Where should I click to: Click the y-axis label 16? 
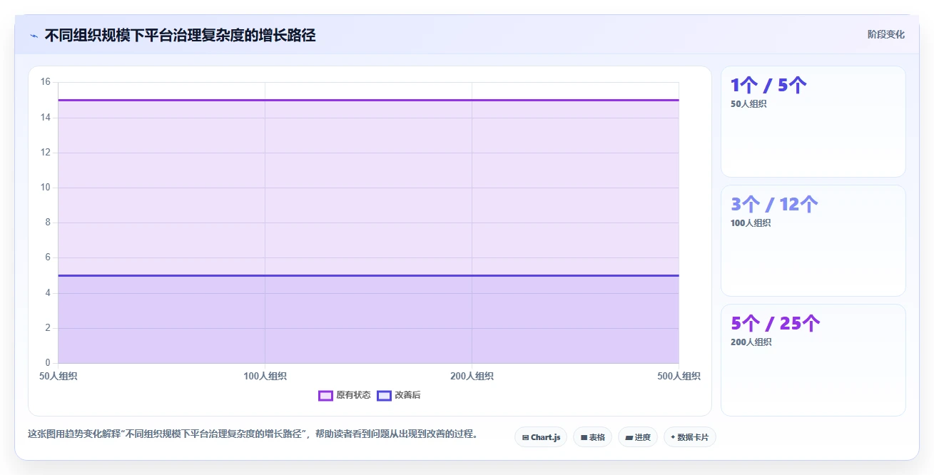(45, 82)
